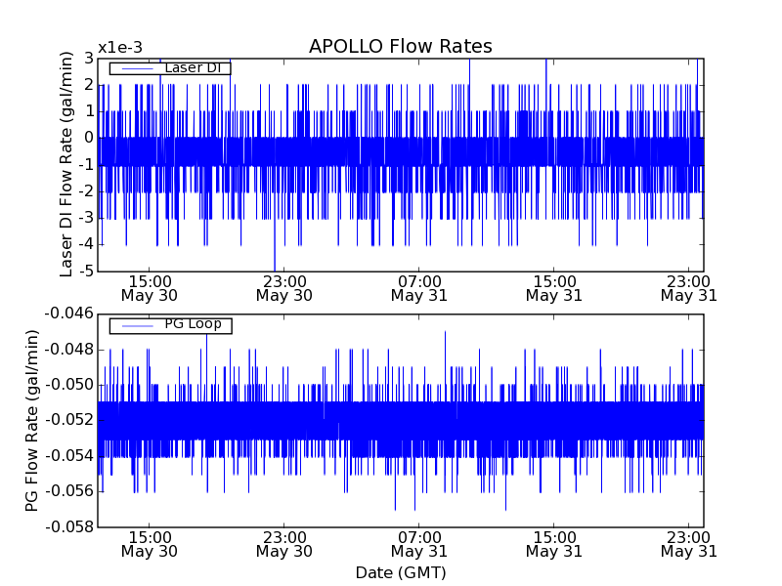Click the "x1e-3" scale multiplier text
The width and height of the screenshot is (782, 586).
(120, 48)
